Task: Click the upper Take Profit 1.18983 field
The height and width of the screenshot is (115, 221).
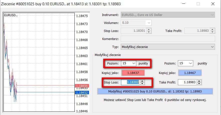Action: (x=197, y=31)
